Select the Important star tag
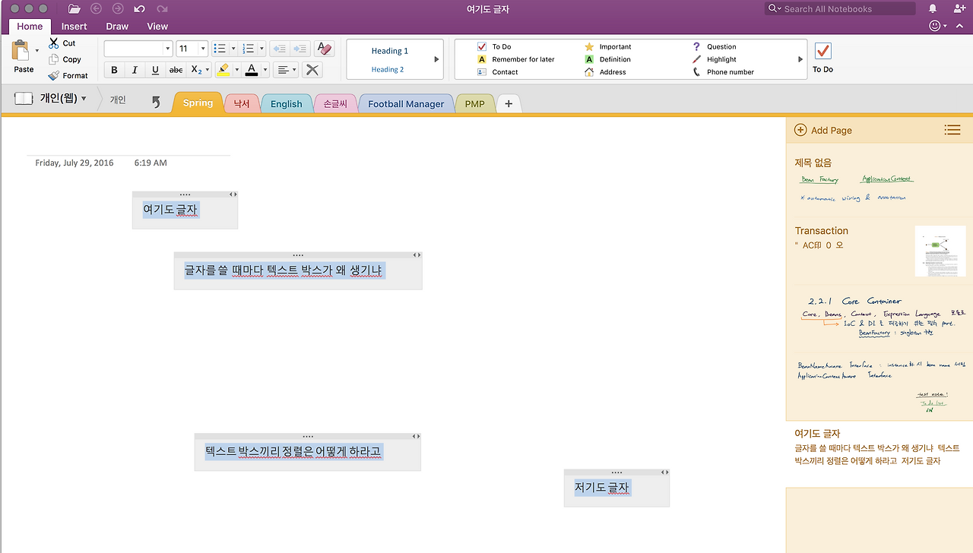The width and height of the screenshot is (973, 553). pyautogui.click(x=590, y=46)
